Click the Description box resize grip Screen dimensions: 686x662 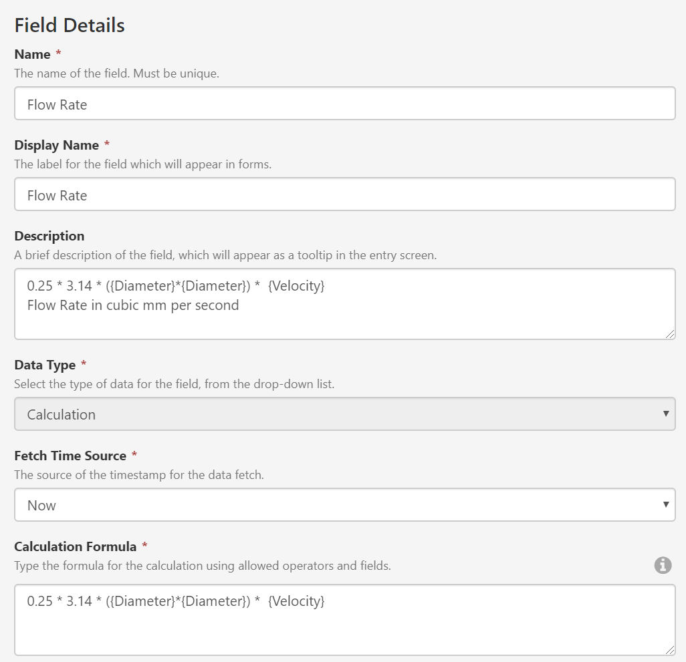pos(670,334)
